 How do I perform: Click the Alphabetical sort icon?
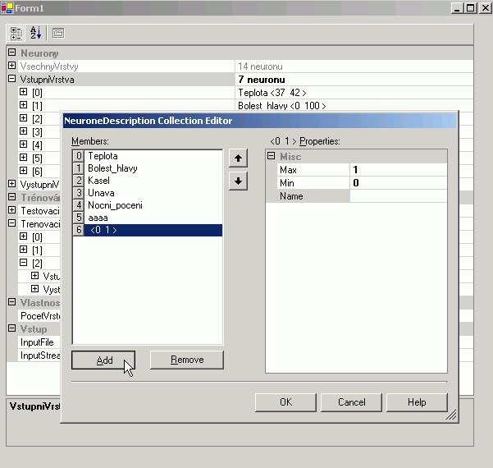pyautogui.click(x=36, y=34)
